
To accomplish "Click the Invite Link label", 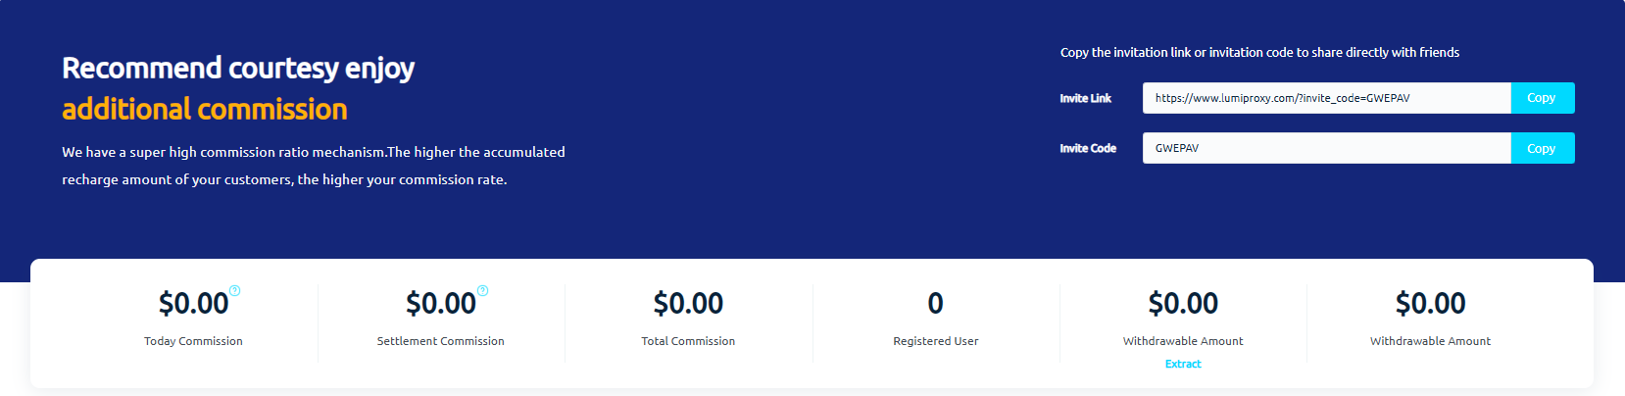I will point(1086,98).
